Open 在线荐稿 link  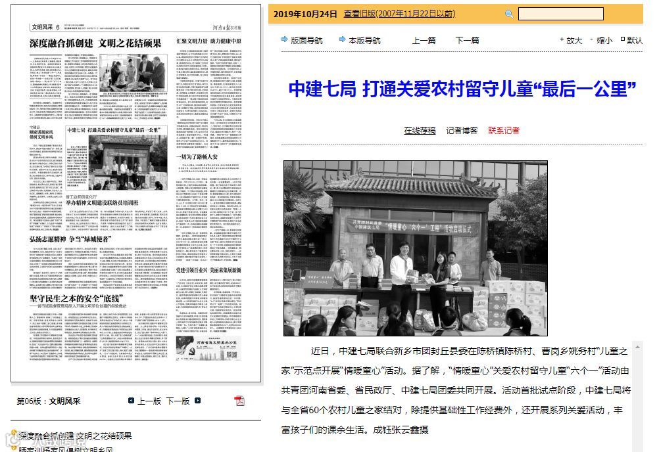(420, 131)
